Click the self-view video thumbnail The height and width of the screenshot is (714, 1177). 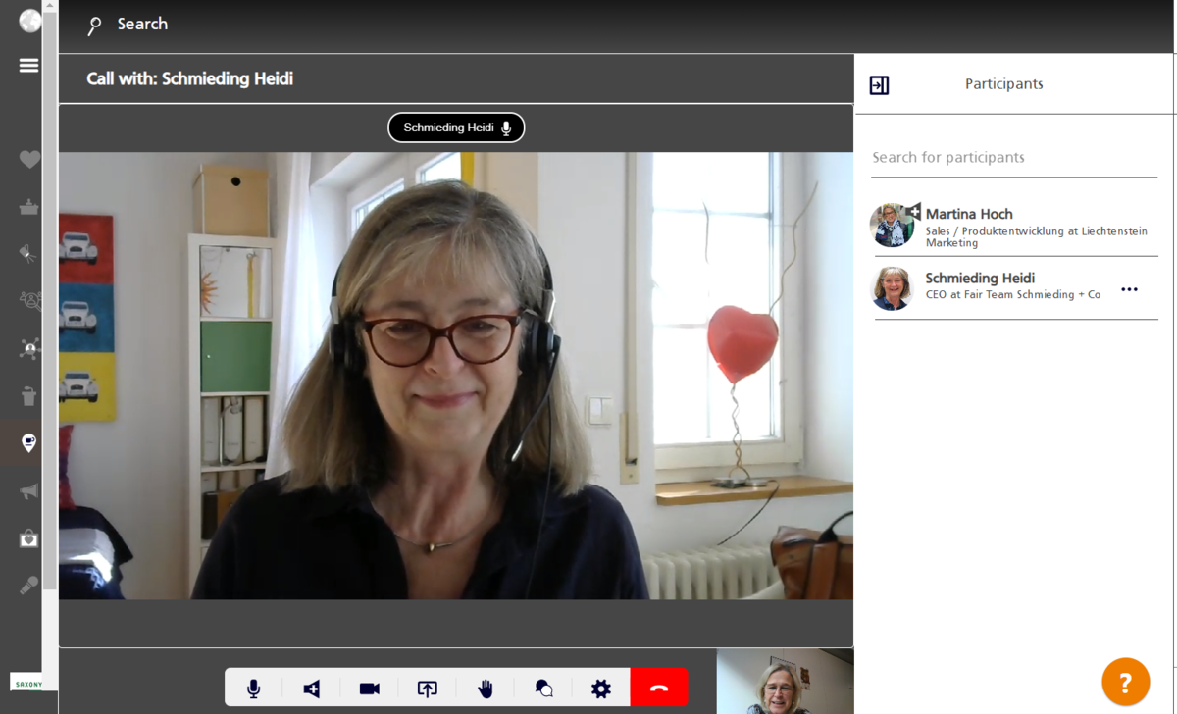pos(784,682)
